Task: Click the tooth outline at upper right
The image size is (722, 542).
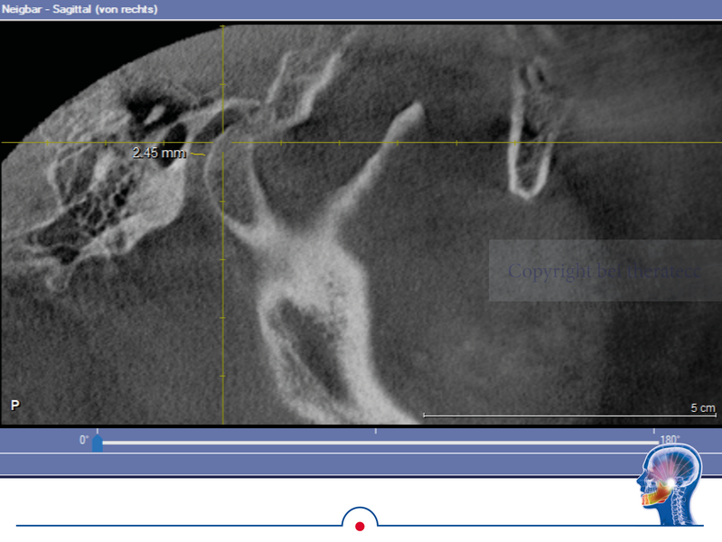Action: [x=530, y=135]
